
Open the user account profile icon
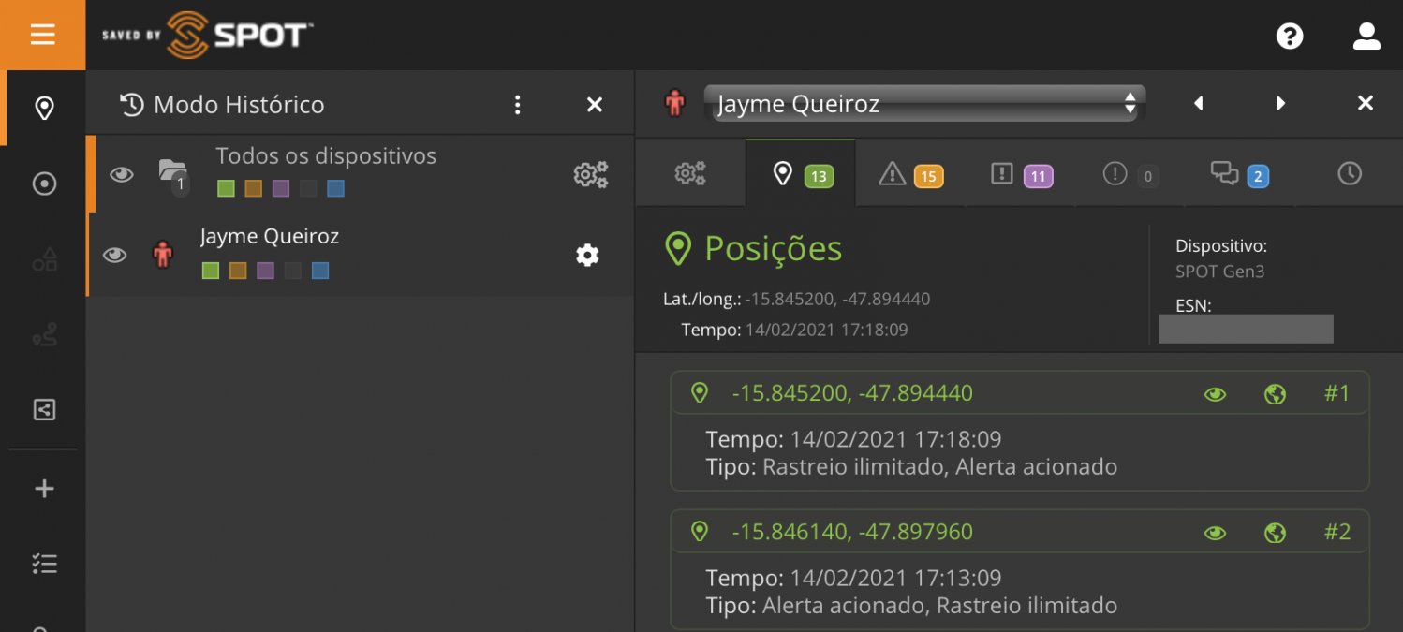[1366, 37]
